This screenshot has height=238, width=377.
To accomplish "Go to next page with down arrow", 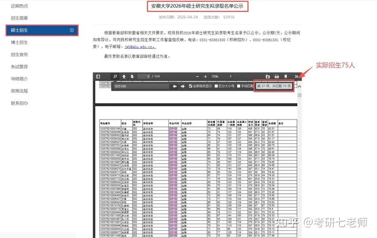I will pos(132,77).
